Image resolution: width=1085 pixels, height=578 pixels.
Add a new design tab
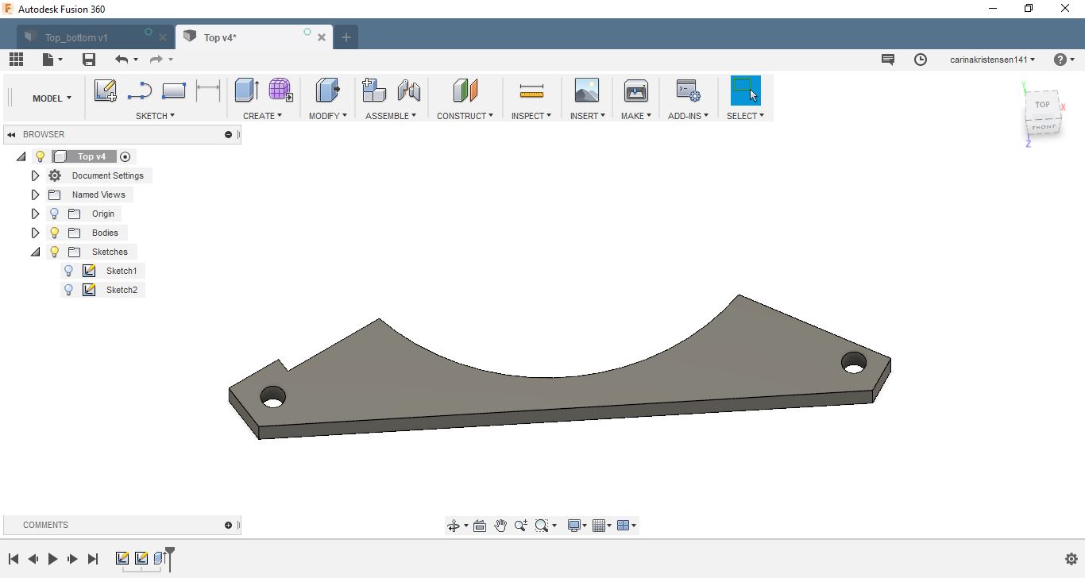[x=346, y=37]
